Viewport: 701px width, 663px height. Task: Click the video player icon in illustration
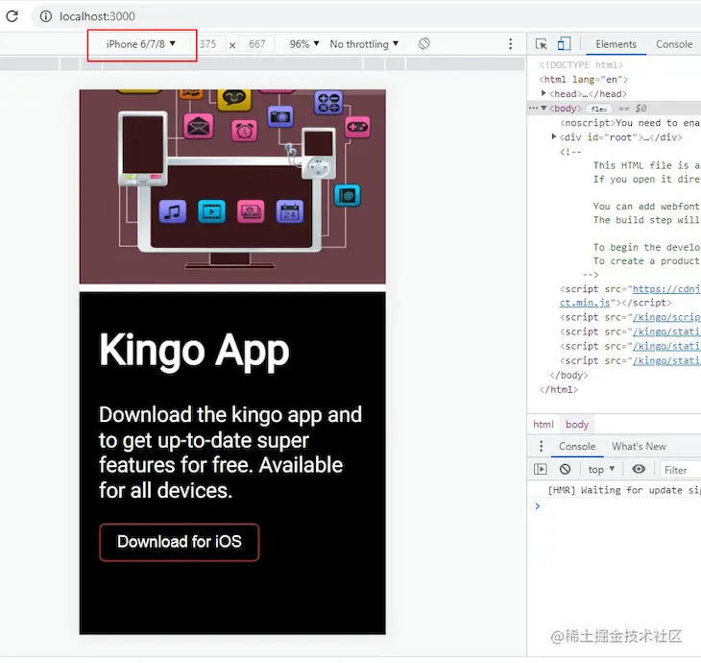tap(211, 211)
